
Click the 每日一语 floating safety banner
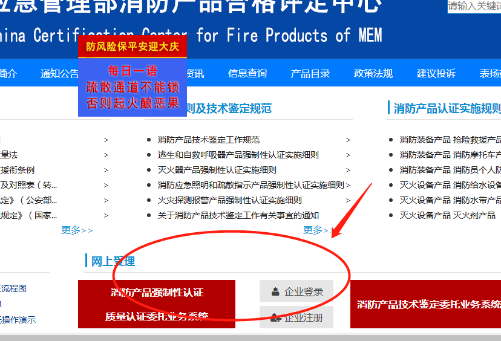[133, 87]
